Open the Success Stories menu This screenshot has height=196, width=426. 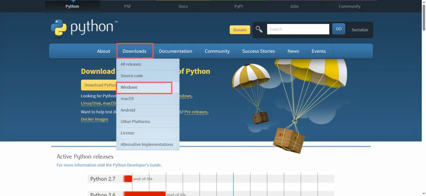(259, 51)
